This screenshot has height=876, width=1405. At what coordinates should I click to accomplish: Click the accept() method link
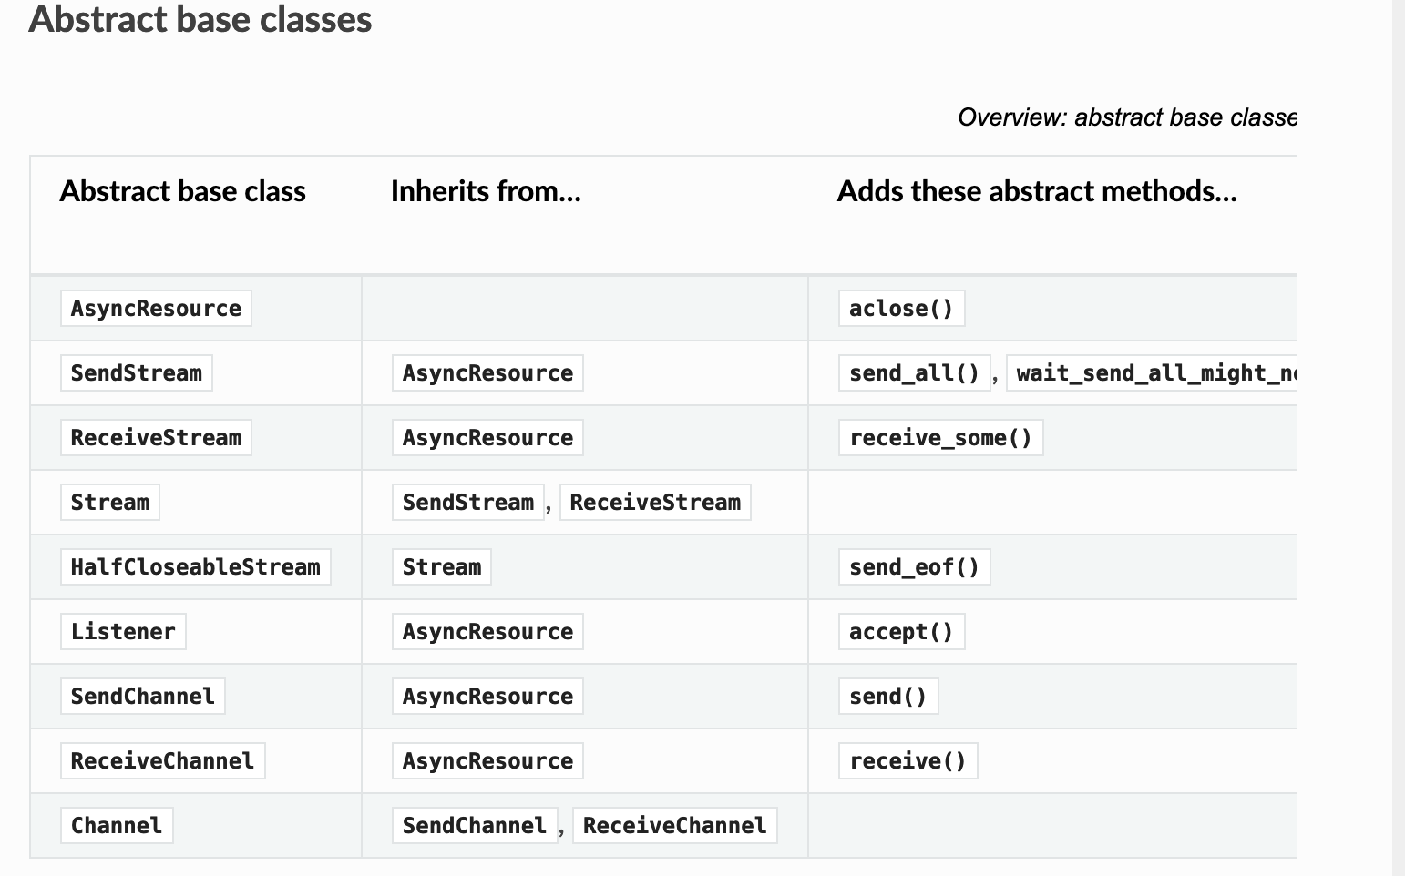coord(901,632)
